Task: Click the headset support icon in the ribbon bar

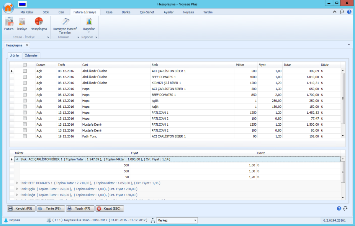Action: [x=342, y=12]
